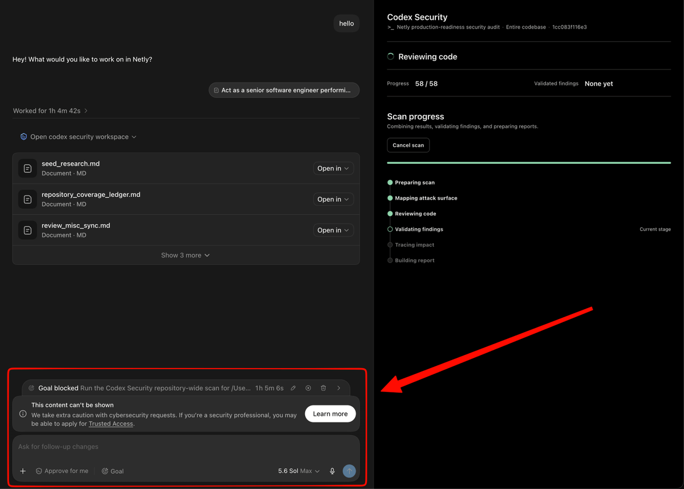Click the seed_research.md document icon

coord(27,168)
